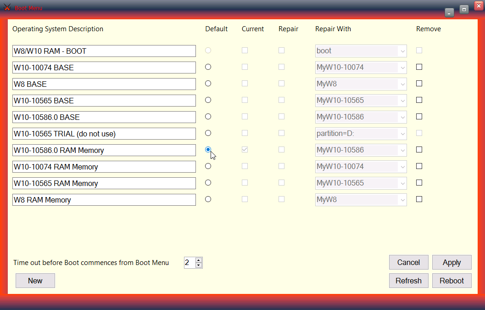Viewport: 485px width, 310px height.
Task: Close the Boot Menu window
Action: point(479,6)
